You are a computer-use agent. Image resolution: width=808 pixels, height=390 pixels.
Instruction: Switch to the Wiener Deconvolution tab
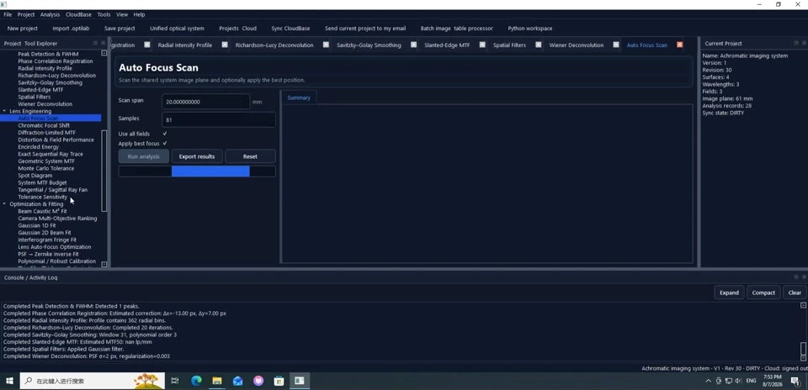(x=576, y=45)
